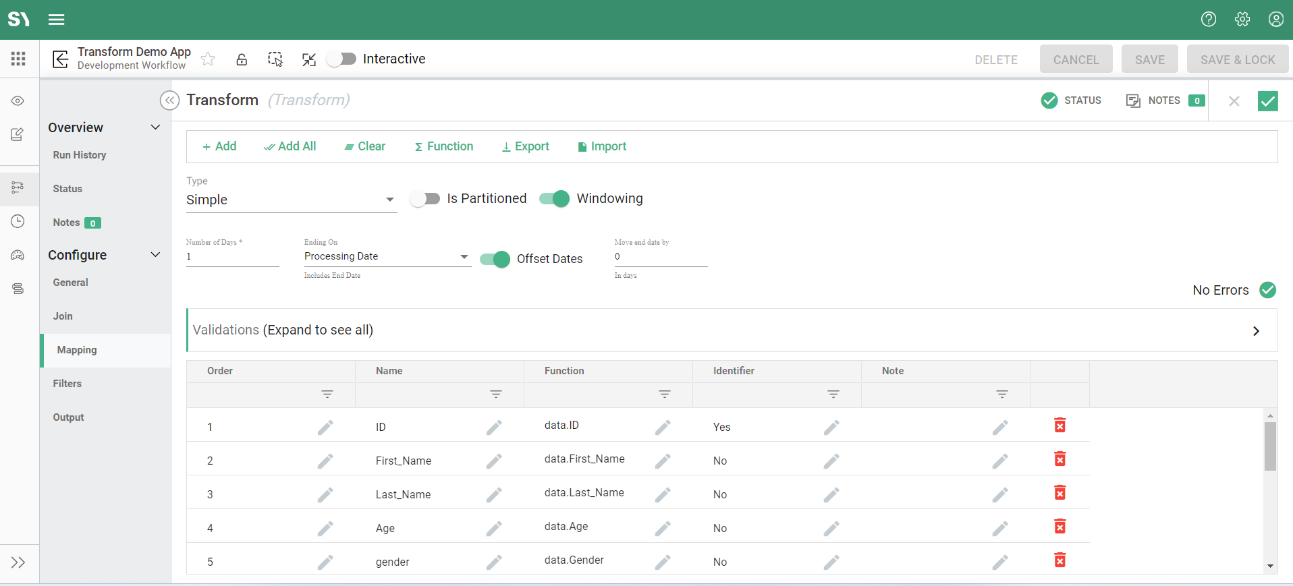The width and height of the screenshot is (1293, 586).
Task: Open the Type dropdown showing Simple
Action: (290, 200)
